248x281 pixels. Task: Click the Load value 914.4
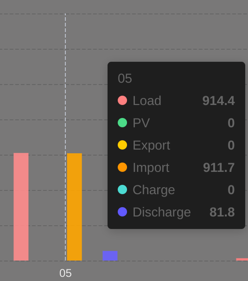coord(218,100)
